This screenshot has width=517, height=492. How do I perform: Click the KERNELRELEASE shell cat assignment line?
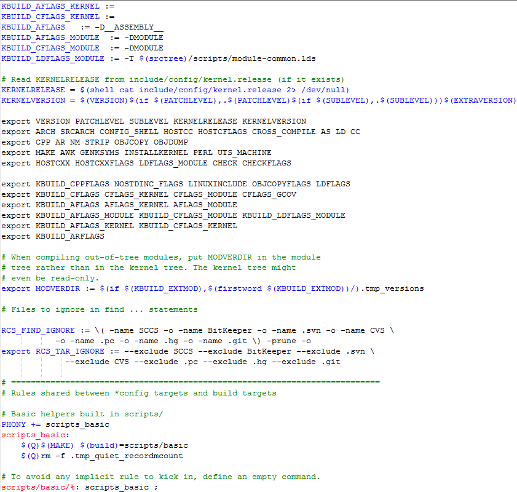tap(175, 90)
